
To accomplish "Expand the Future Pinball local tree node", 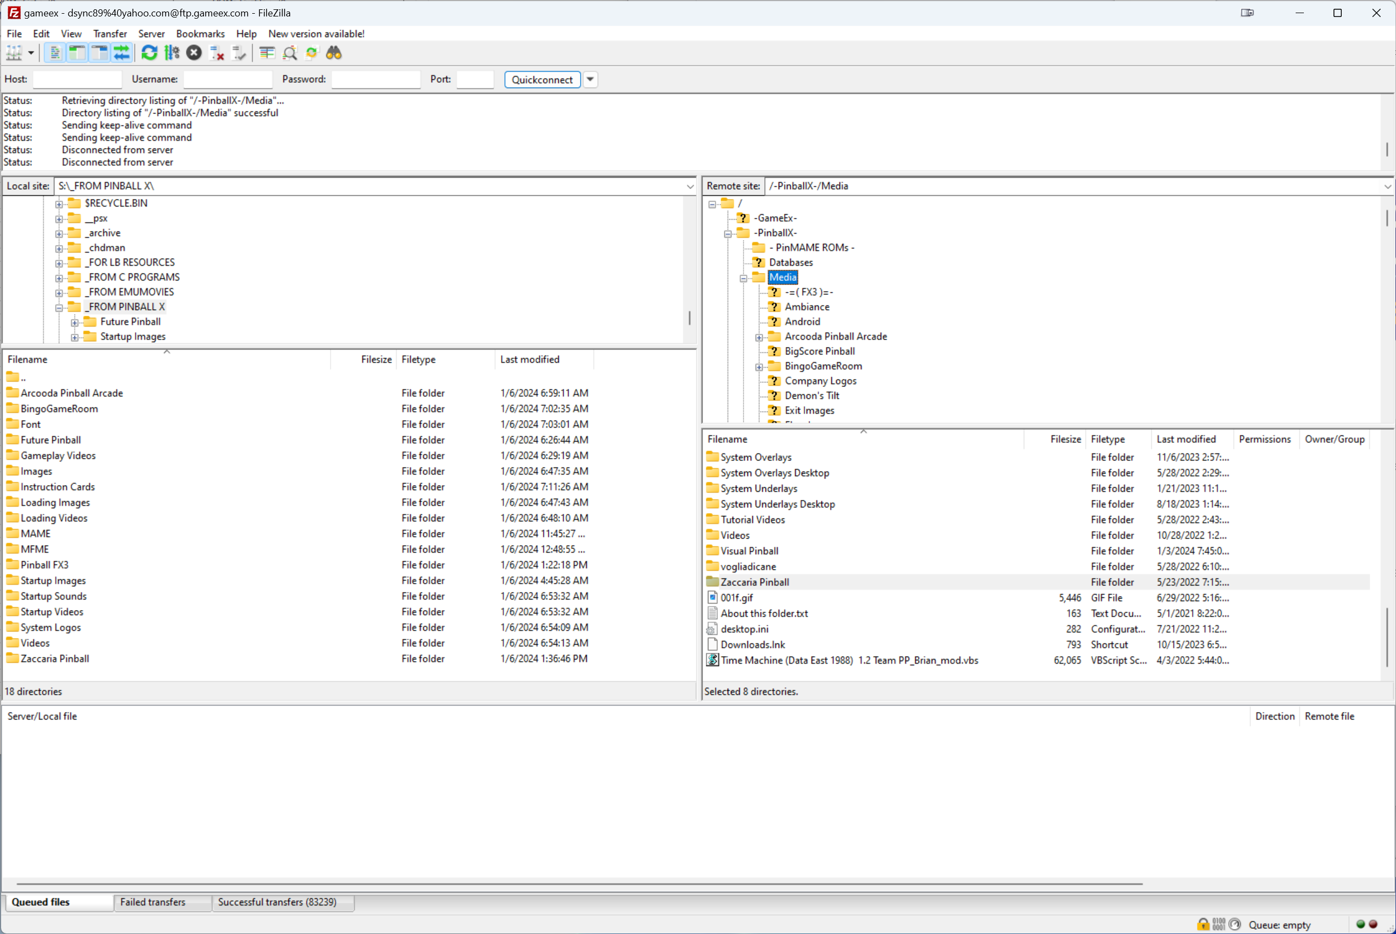I will [75, 323].
